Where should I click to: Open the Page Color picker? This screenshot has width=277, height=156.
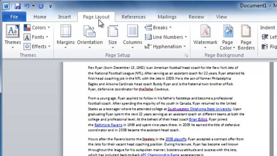pos(228,37)
